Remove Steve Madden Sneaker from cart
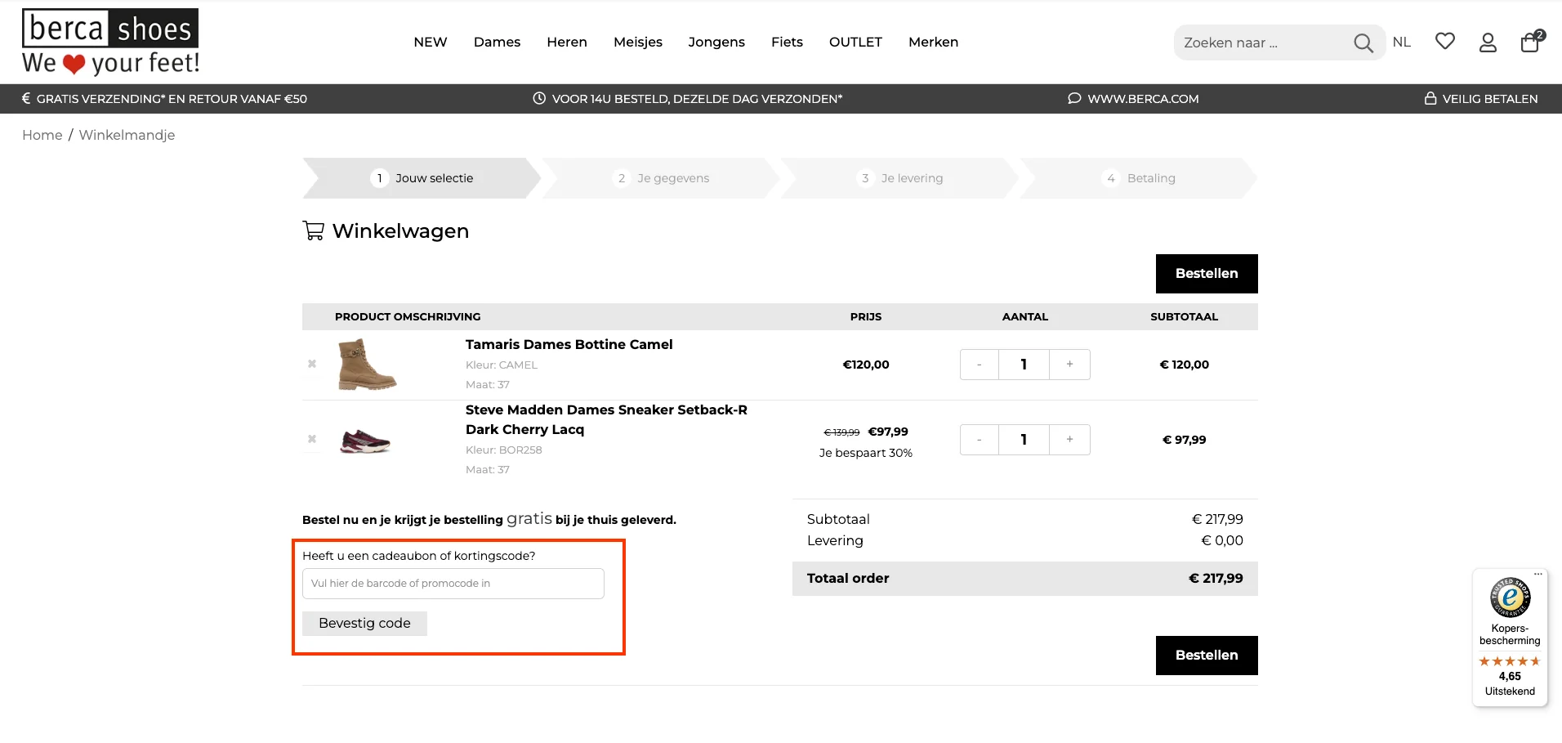The width and height of the screenshot is (1562, 743). (312, 439)
